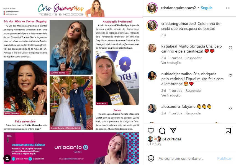Viewport: 236px width, 165px height.
Task: Open emoji picker in comment box
Action: pos(151,158)
